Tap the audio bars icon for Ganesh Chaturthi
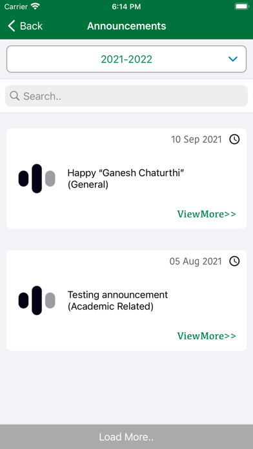The height and width of the screenshot is (449, 253). point(37,179)
